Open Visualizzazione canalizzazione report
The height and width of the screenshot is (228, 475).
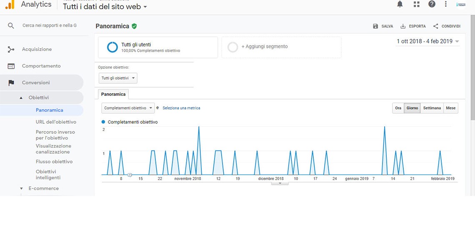(53, 149)
